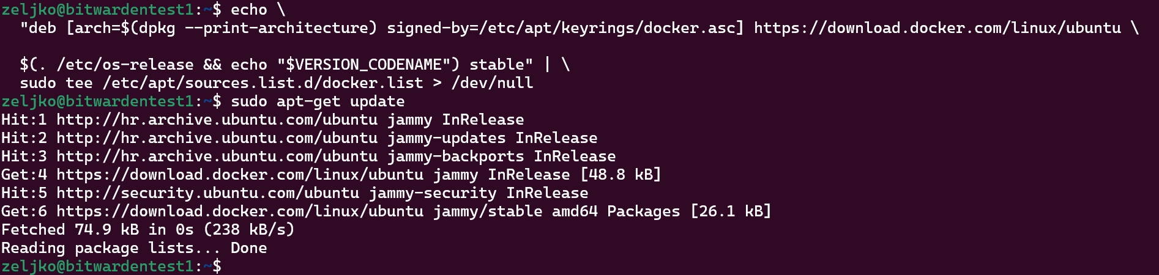Click the '/etc/apt/keyrings/docker.asc' path text
Screen dimensions: 1159x275
pyautogui.click(x=606, y=28)
